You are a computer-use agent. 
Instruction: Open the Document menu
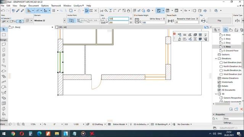click(34, 6)
